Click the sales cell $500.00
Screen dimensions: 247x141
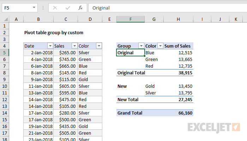point(66,119)
